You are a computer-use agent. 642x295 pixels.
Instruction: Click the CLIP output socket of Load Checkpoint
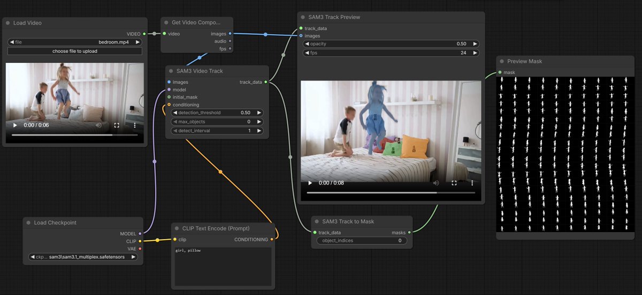pyautogui.click(x=140, y=241)
